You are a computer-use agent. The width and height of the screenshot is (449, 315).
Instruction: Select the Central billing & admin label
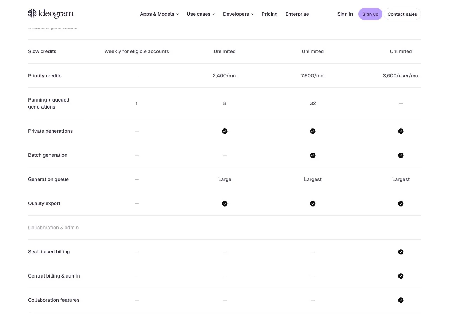(54, 276)
